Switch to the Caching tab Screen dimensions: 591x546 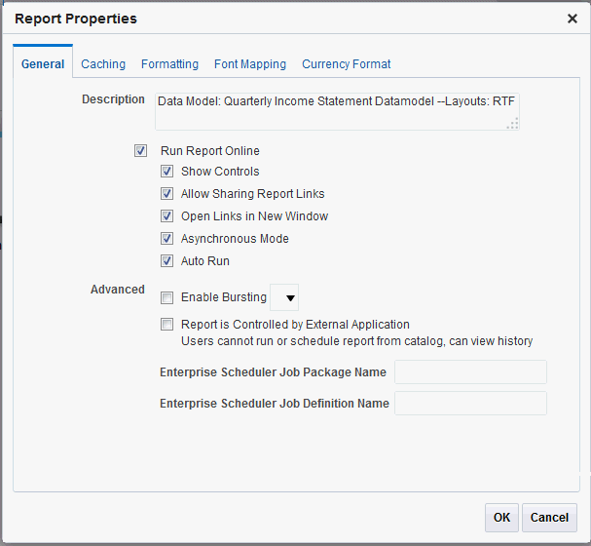[103, 63]
